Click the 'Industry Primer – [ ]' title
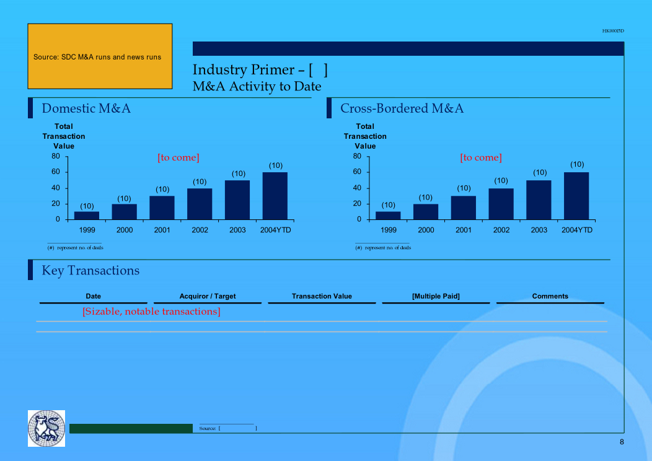 (260, 70)
